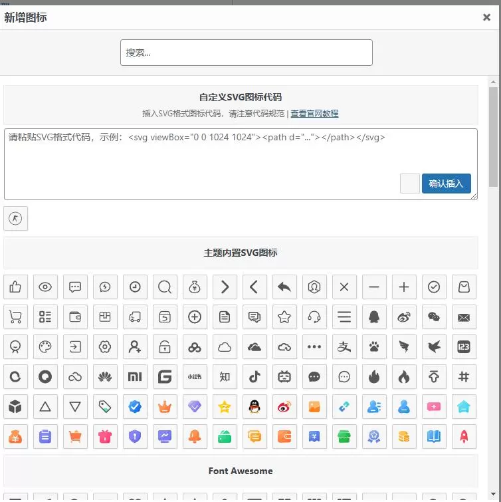Select the reply arrow icon

tap(284, 287)
